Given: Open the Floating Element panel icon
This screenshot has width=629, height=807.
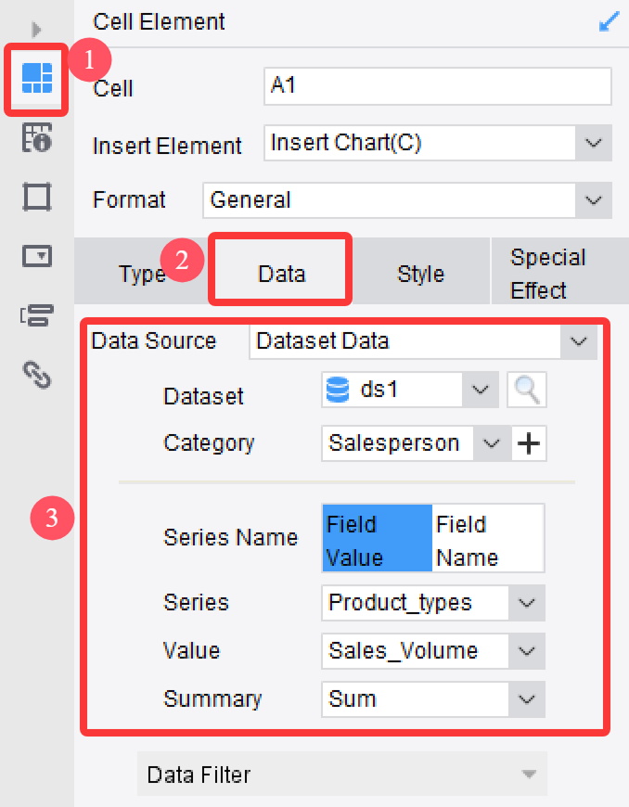Looking at the screenshot, I should (x=37, y=197).
